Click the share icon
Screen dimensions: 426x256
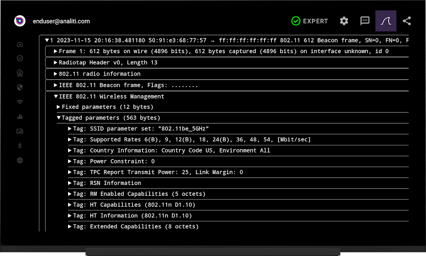[407, 21]
